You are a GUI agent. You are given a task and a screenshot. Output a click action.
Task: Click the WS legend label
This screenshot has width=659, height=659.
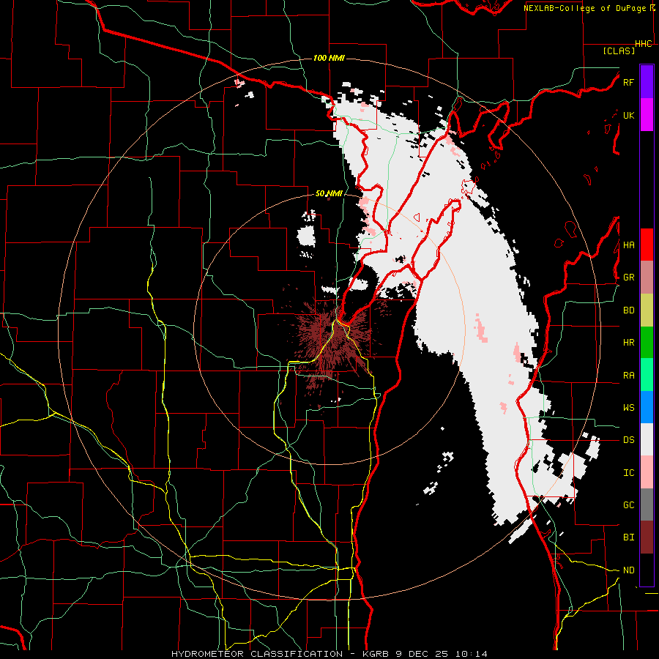(628, 407)
